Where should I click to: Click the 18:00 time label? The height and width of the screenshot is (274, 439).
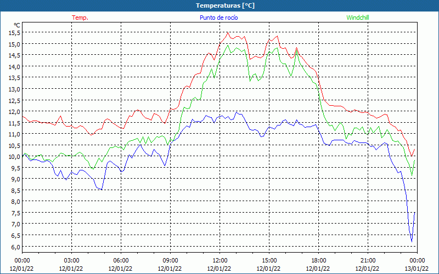click(x=319, y=261)
